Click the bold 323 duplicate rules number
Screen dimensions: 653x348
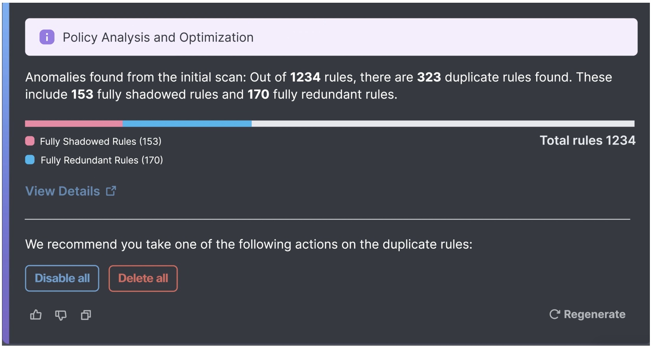429,77
